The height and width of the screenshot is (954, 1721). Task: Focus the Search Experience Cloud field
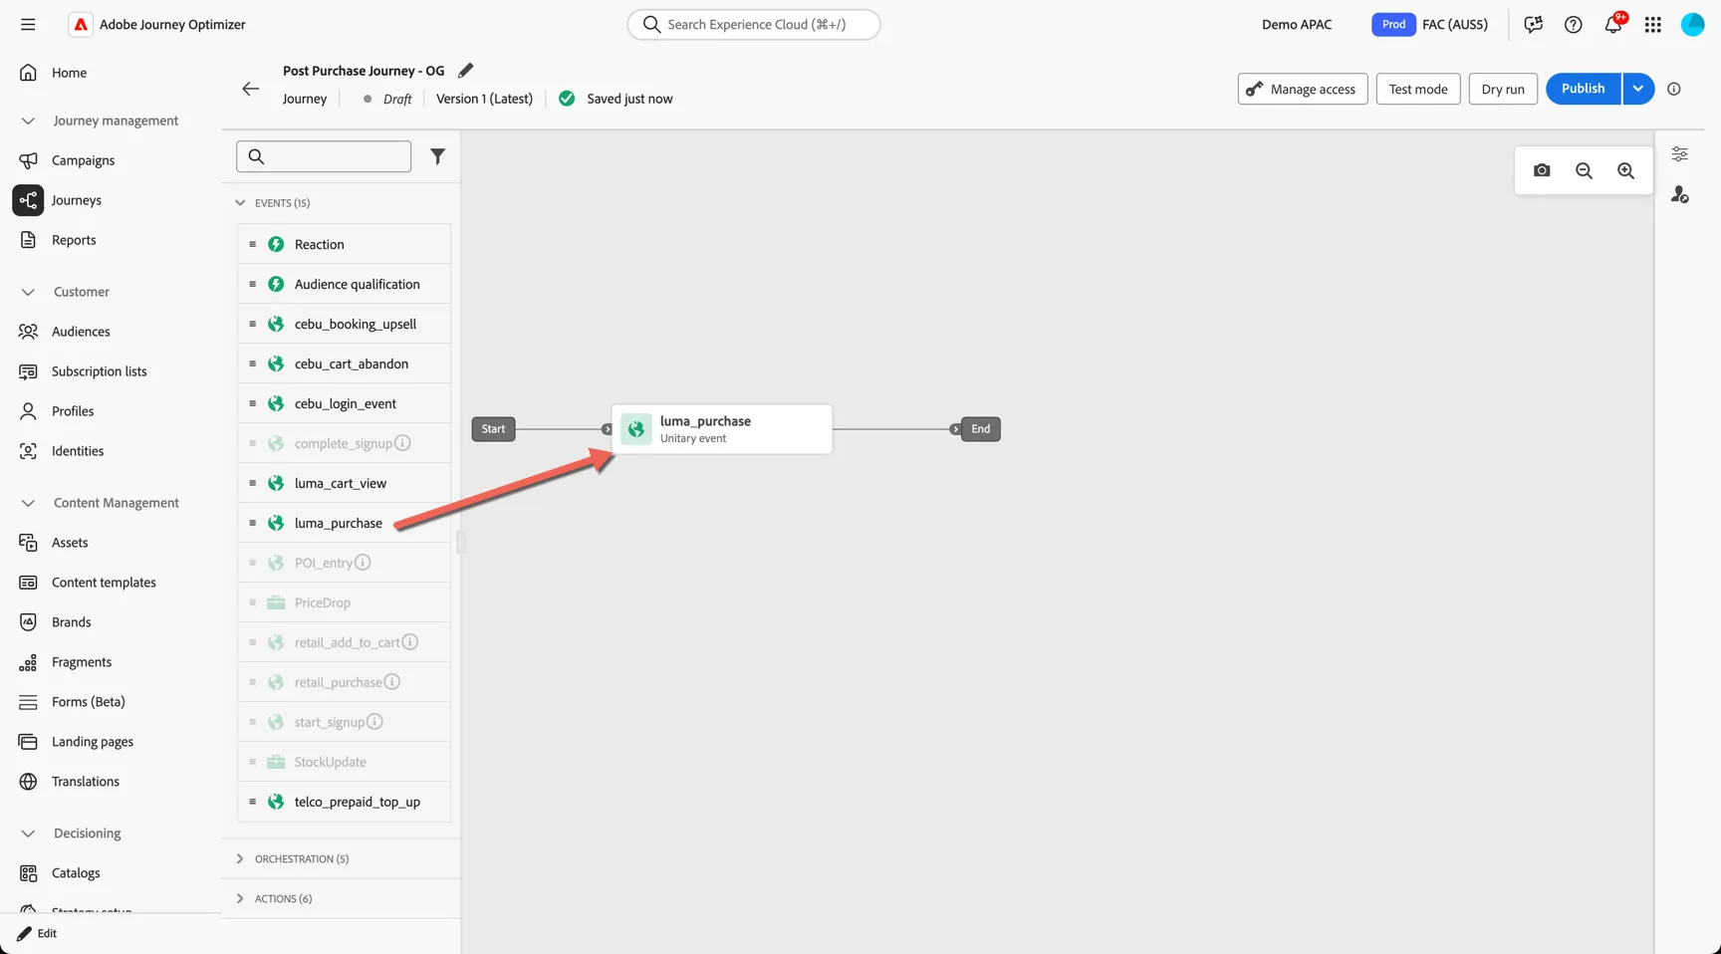(754, 24)
